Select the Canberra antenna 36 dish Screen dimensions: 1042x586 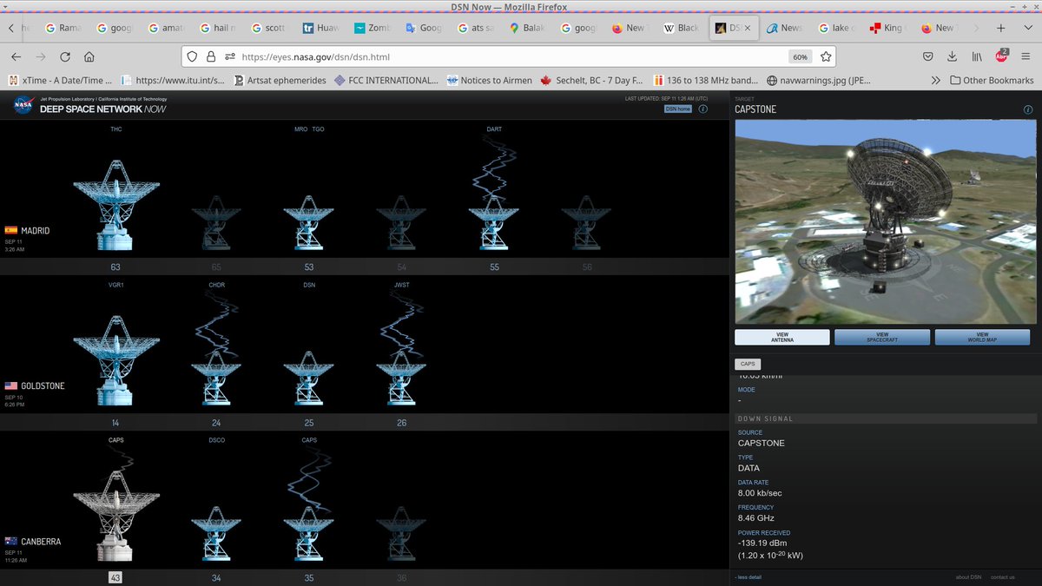(401, 534)
